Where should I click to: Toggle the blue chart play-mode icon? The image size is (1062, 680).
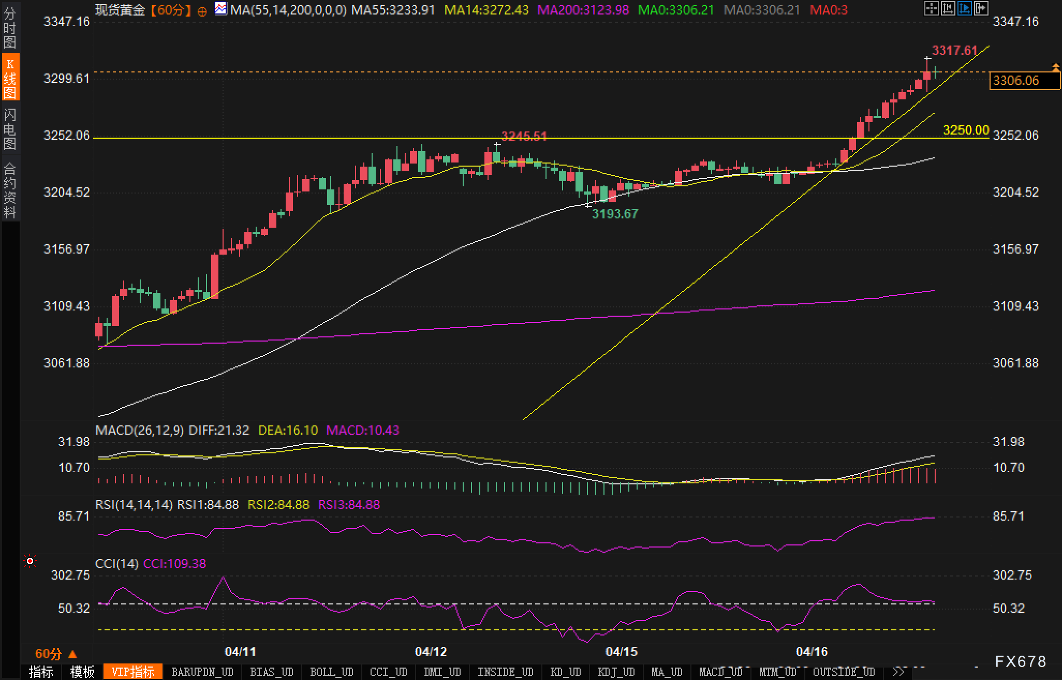[x=964, y=8]
